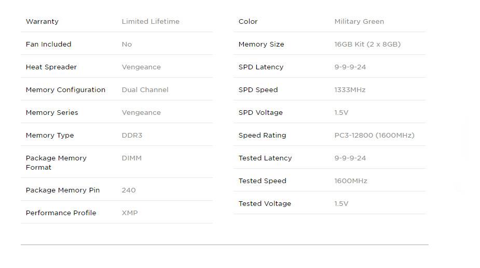The image size is (480, 268).
Task: Select the XMP performance profile value
Action: [x=130, y=213]
